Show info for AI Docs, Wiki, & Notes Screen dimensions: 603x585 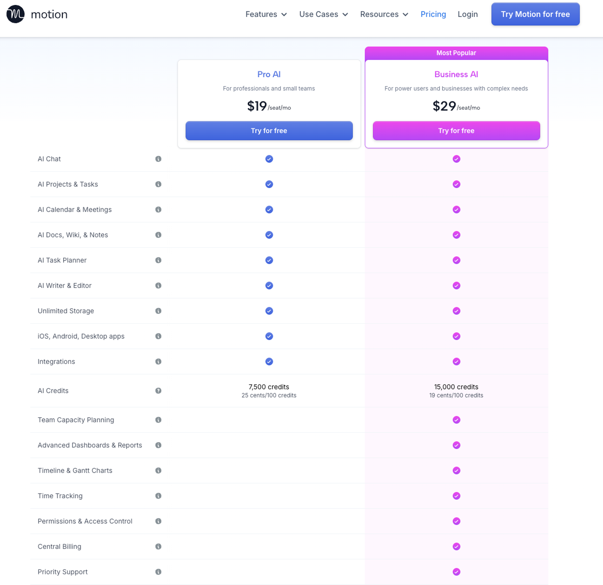158,235
